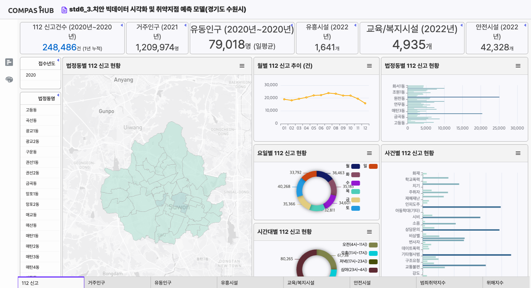Click corner marker on 거주인구 card

pos(186,25)
